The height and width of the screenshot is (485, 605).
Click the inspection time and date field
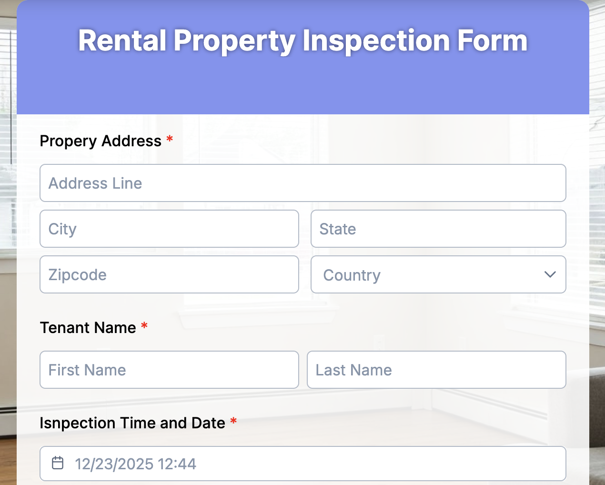click(302, 463)
